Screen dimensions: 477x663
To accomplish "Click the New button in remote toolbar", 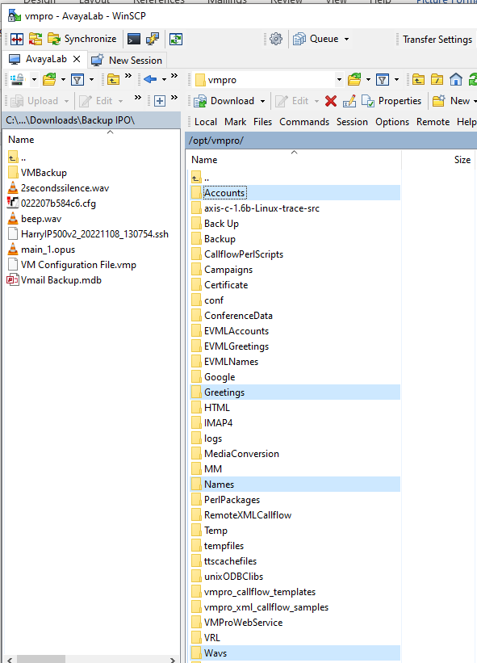I will coord(451,101).
